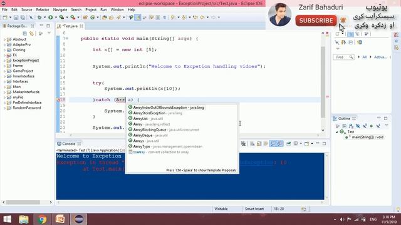Open the Project menu

(x=91, y=10)
